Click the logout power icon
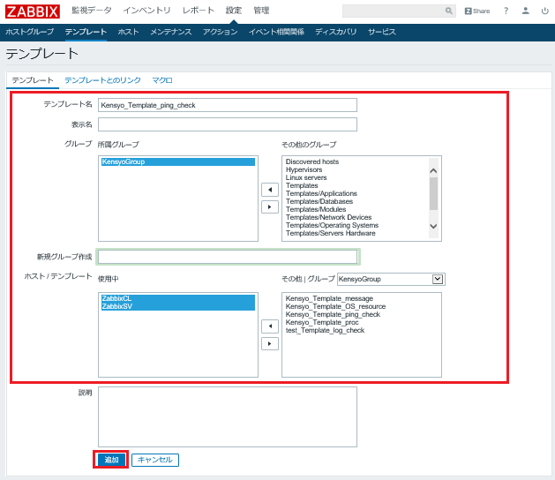 tap(544, 11)
